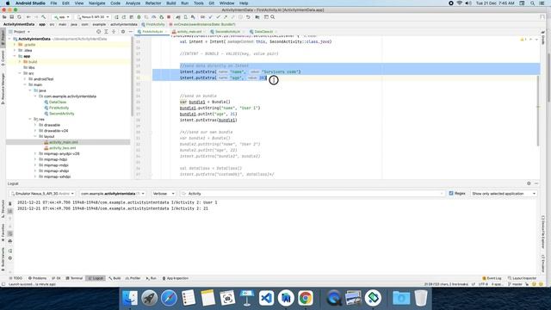Collapse the ActivityIntentData root project node

pyautogui.click(x=9, y=39)
